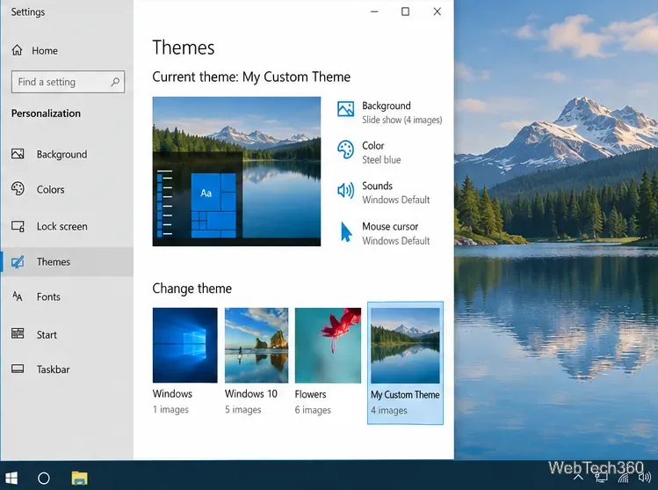Go to Background personalization page
The height and width of the screenshot is (490, 658).
pos(67,154)
